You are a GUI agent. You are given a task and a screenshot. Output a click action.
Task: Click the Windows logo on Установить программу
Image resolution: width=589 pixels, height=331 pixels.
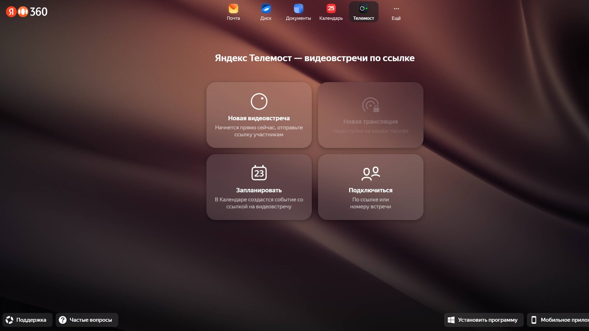pos(451,320)
